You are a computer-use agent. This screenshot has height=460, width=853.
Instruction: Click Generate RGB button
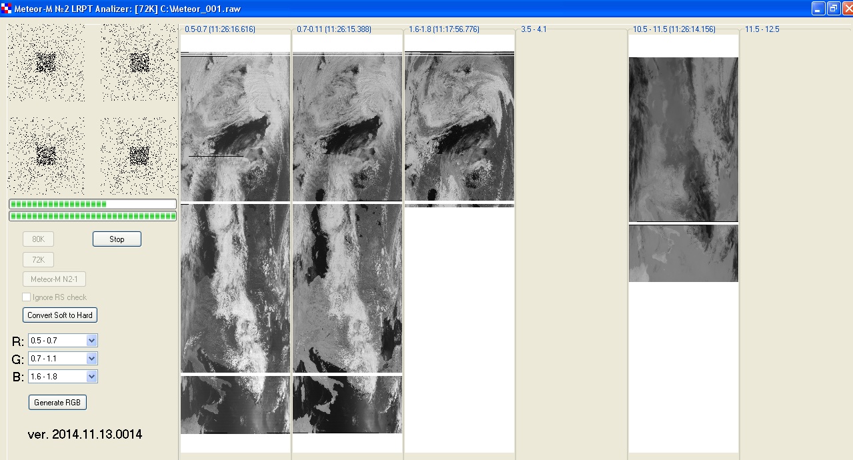[57, 403]
